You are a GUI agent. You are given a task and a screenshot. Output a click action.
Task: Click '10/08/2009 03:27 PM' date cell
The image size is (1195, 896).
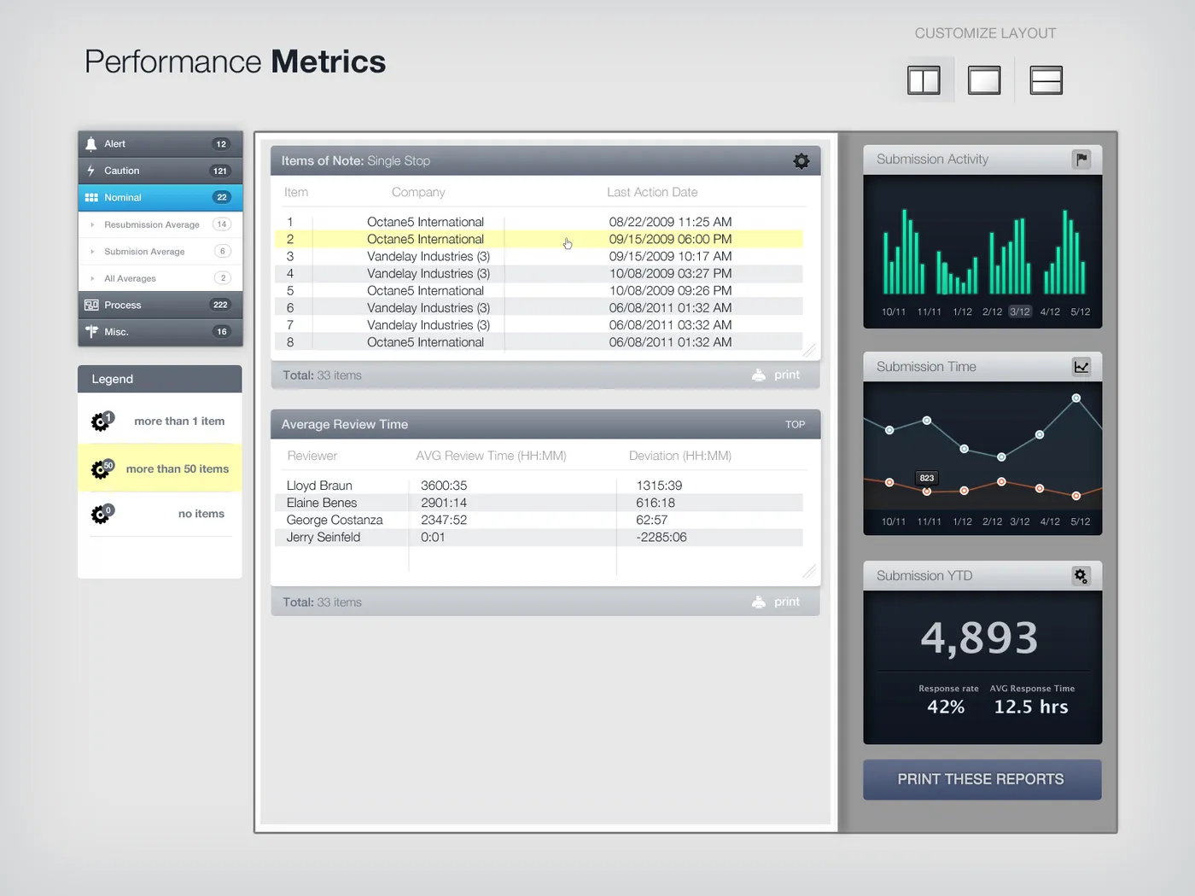670,273
